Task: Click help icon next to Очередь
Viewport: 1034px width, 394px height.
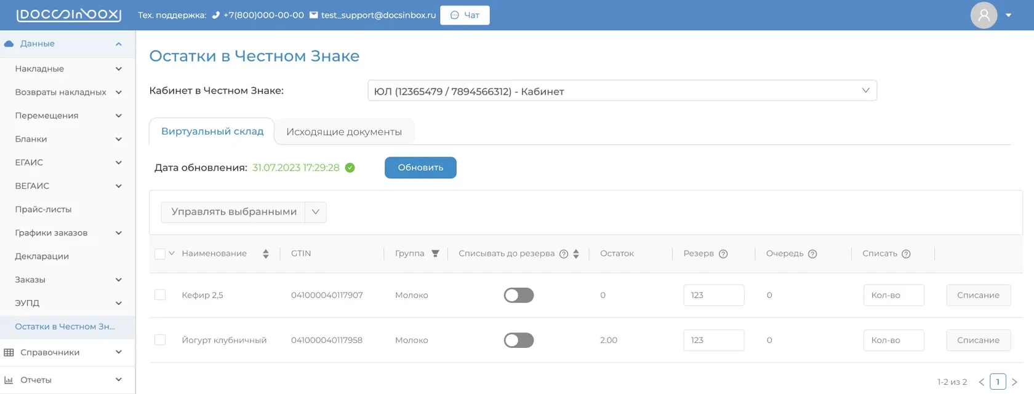Action: pos(812,254)
